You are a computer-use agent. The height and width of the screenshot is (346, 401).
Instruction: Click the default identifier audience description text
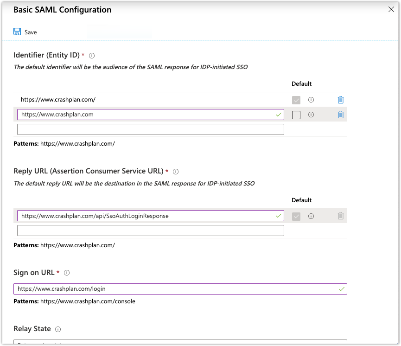click(x=131, y=67)
